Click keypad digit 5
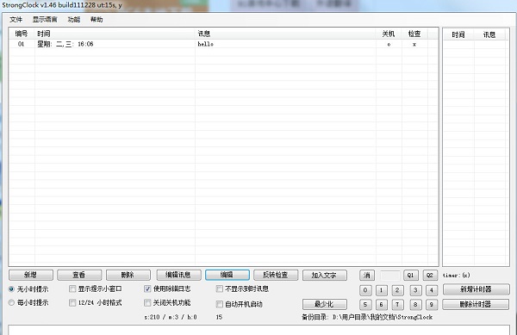This screenshot has height=335, width=517. click(365, 305)
